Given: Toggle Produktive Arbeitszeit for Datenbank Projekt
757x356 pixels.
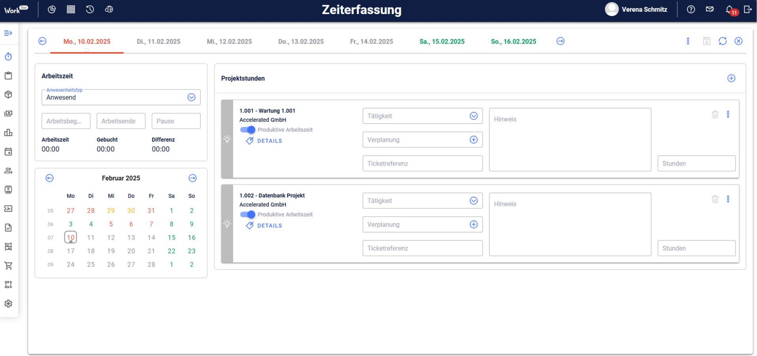Looking at the screenshot, I should pos(247,215).
